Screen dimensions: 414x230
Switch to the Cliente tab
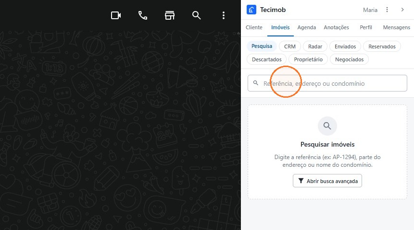pyautogui.click(x=254, y=27)
